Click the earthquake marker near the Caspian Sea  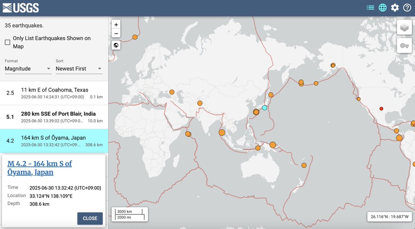click(172, 92)
